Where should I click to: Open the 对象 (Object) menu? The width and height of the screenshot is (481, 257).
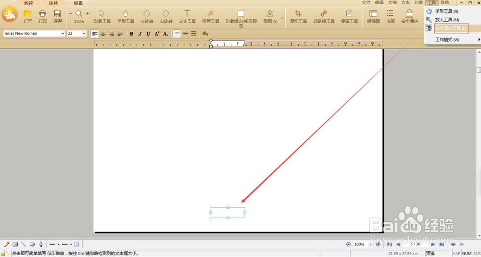[x=419, y=2]
